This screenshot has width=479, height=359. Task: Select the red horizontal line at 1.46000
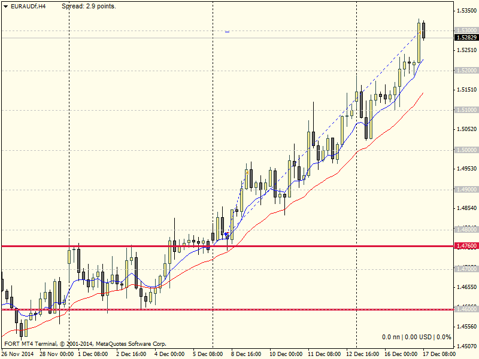coord(228,309)
